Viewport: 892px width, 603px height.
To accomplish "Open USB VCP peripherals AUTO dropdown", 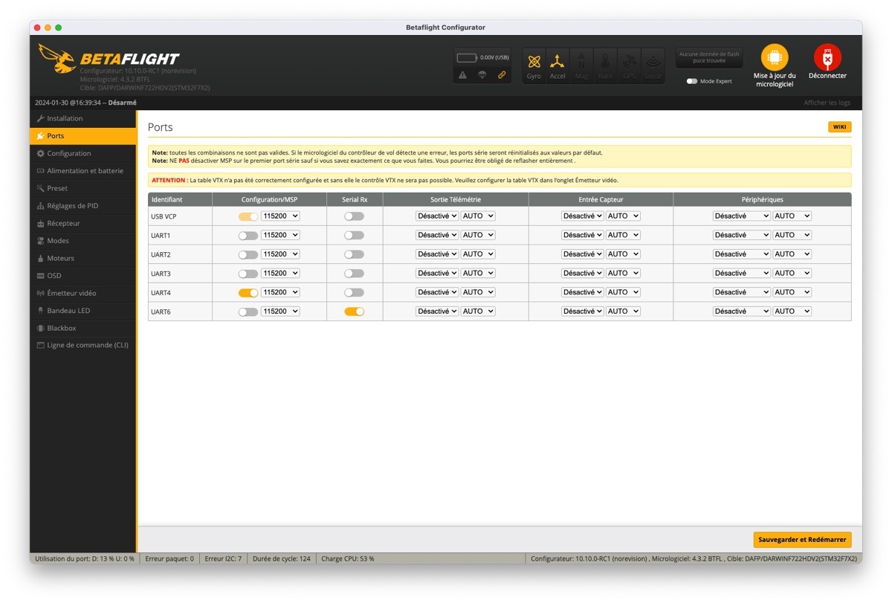I will [x=792, y=216].
